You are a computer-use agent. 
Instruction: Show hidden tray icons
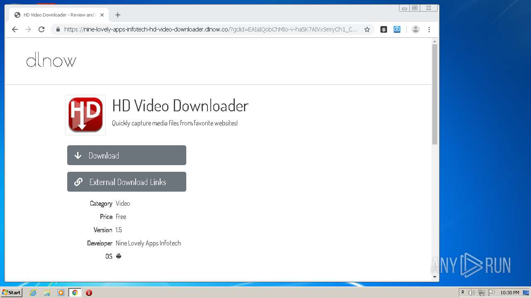pos(463,292)
